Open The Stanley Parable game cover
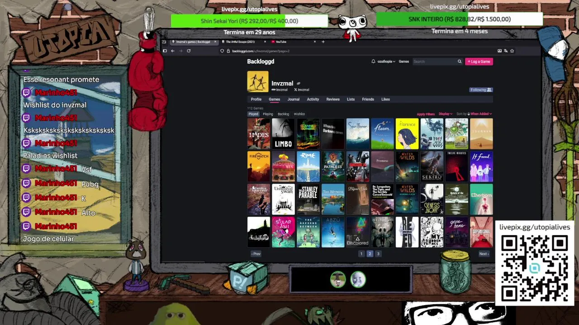This screenshot has height=325, width=579. (308, 199)
